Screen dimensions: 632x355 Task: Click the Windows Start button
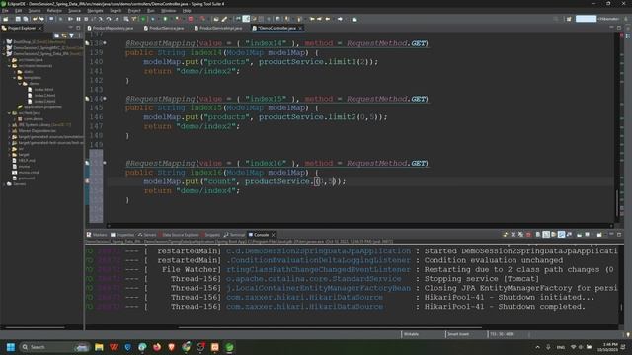(11, 347)
